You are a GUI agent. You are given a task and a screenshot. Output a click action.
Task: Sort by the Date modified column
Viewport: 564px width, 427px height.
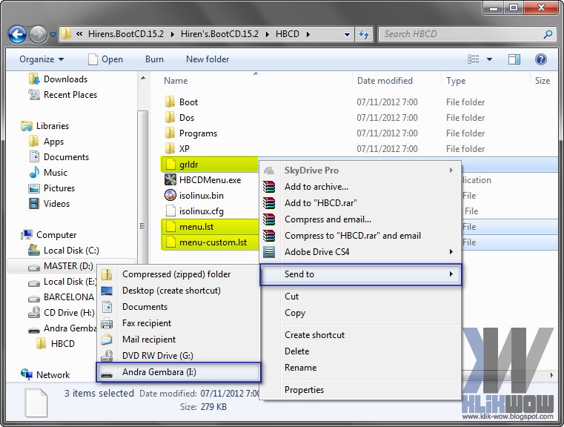(385, 81)
